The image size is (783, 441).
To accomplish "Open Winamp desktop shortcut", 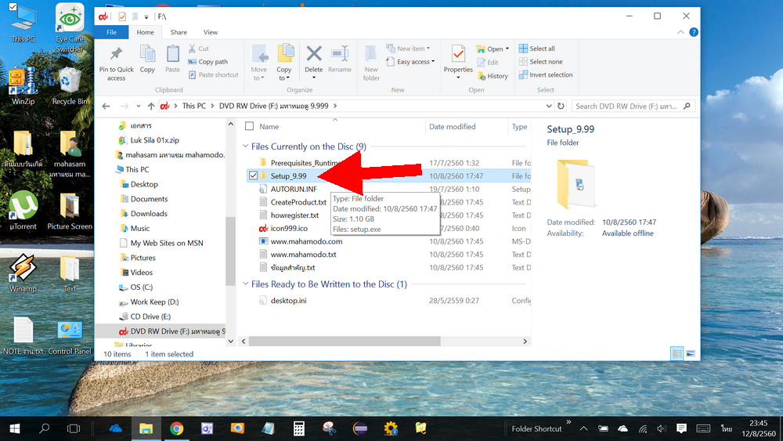I will click(x=23, y=273).
